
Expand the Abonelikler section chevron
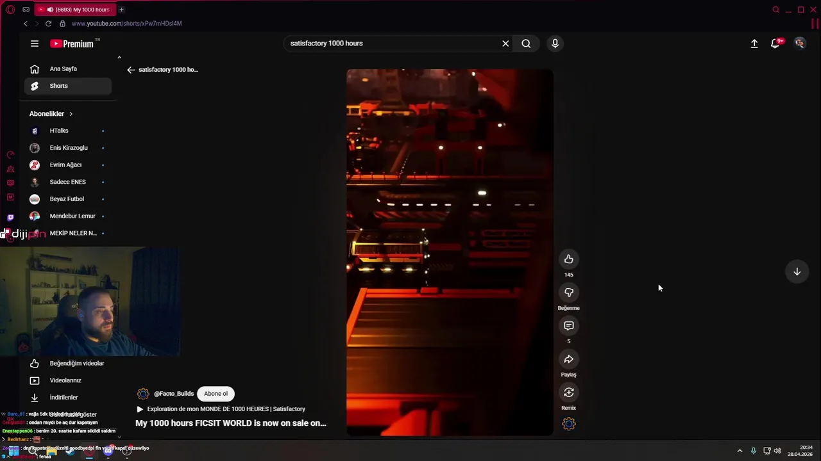point(71,114)
